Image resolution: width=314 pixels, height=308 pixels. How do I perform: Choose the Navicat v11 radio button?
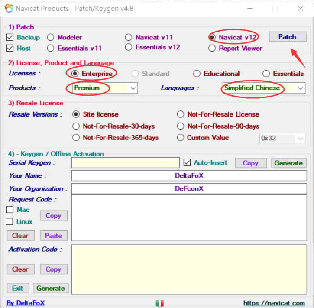pyautogui.click(x=128, y=37)
